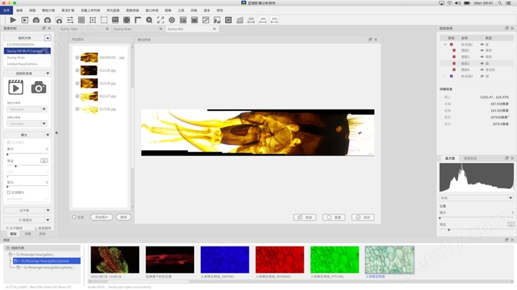Click the fullscreen expand arrows toolbar icon

[x=160, y=21]
